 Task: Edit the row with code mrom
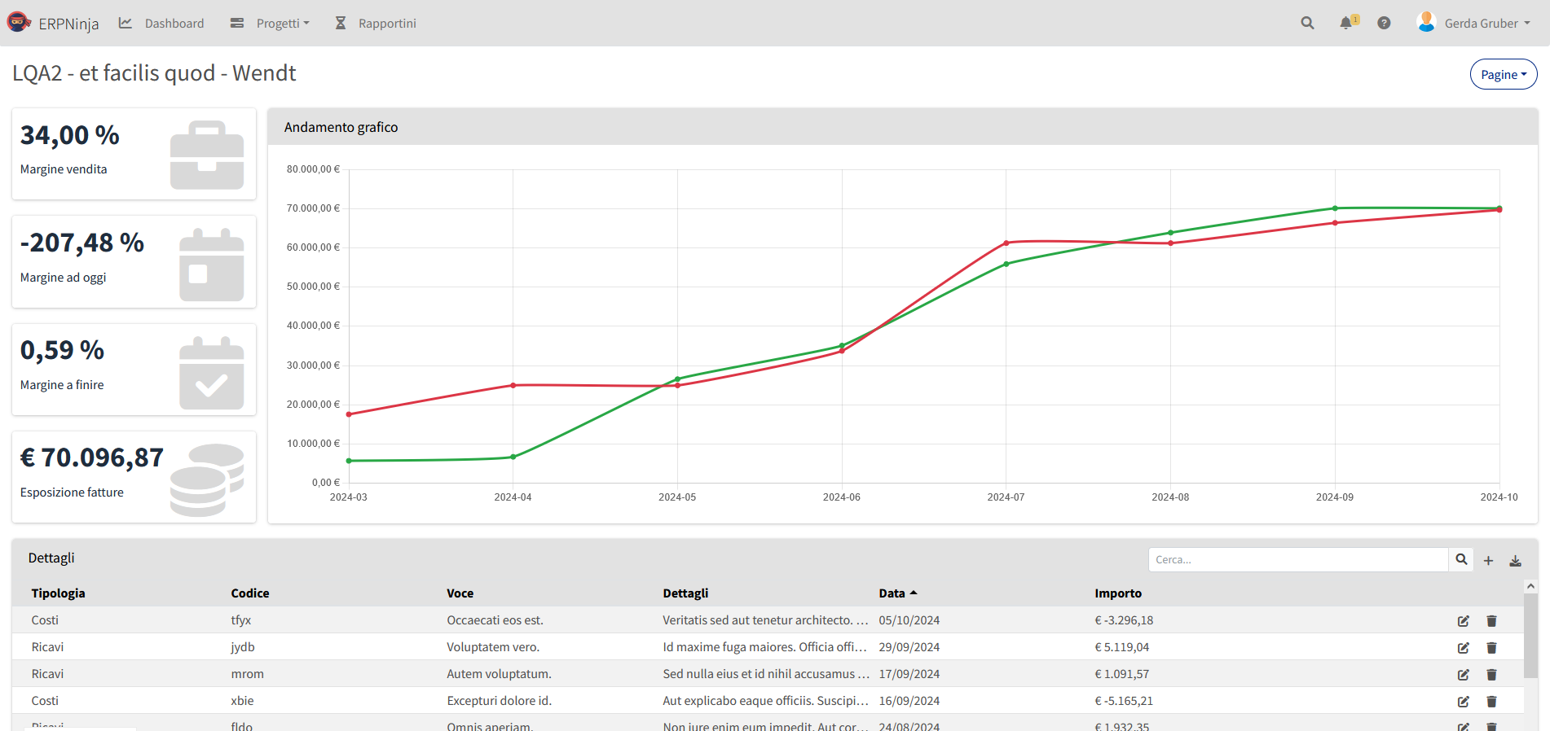coord(1464,674)
